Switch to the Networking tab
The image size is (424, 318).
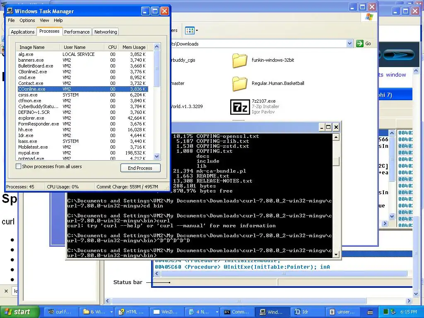pos(106,32)
